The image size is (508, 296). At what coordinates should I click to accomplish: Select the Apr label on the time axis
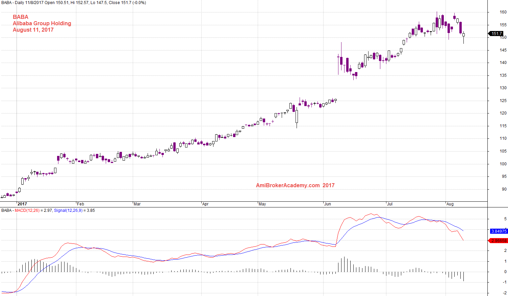(205, 204)
